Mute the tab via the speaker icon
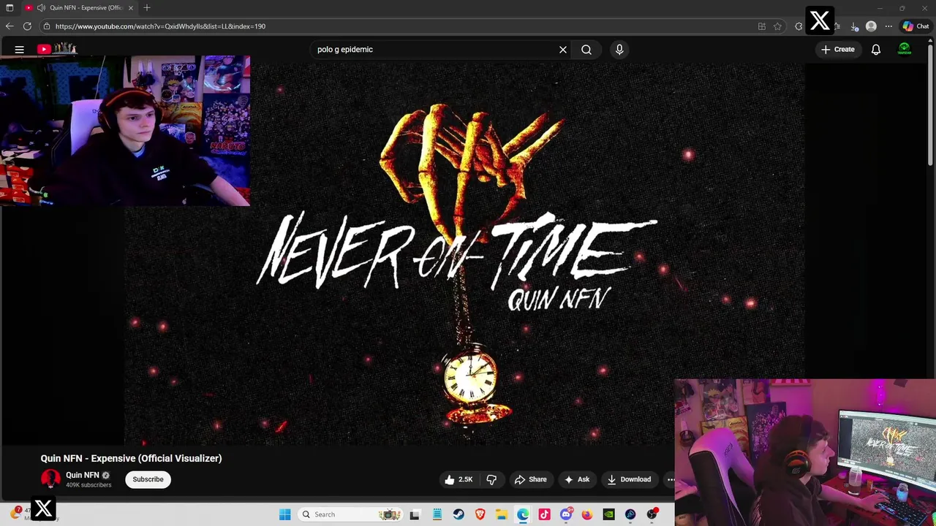936x526 pixels. [x=41, y=7]
